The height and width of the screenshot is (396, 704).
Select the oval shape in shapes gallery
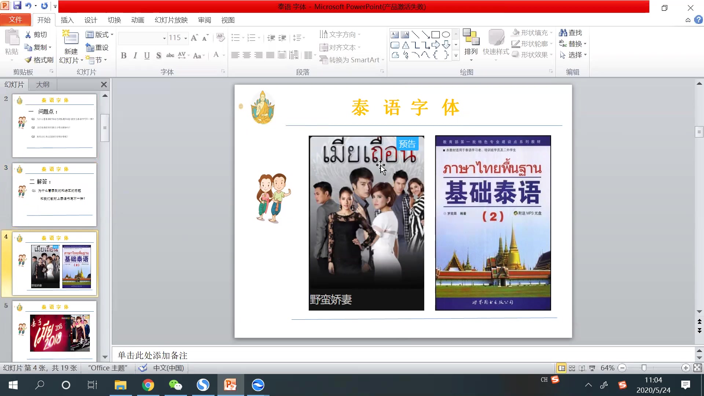(x=446, y=35)
